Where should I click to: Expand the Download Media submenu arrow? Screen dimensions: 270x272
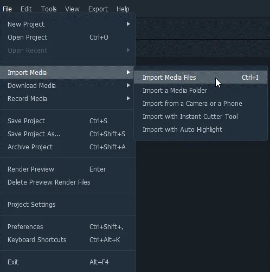pyautogui.click(x=128, y=85)
